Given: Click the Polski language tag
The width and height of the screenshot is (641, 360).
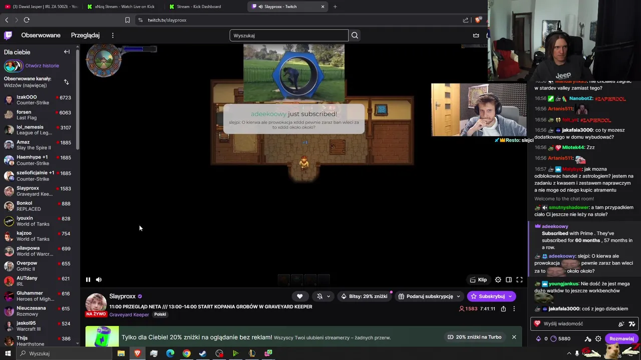Looking at the screenshot, I should pos(160,314).
